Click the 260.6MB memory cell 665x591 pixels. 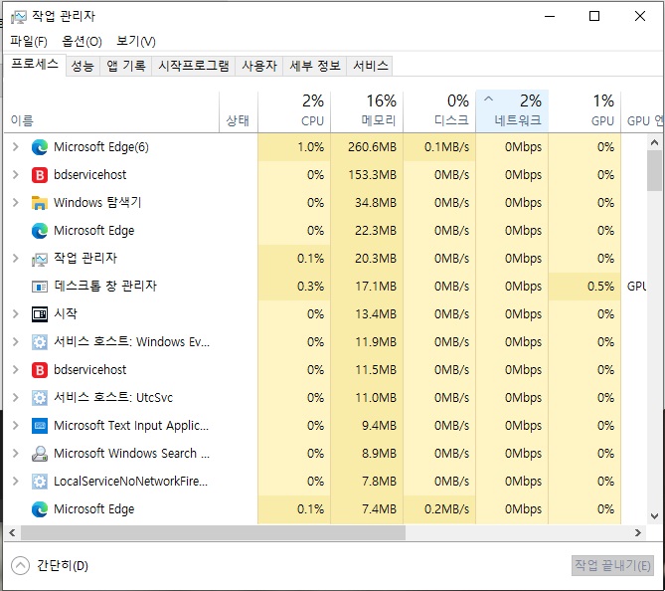(x=367, y=147)
